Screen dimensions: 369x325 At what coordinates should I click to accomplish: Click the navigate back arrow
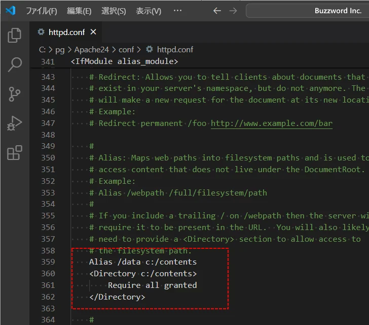pyautogui.click(x=217, y=11)
